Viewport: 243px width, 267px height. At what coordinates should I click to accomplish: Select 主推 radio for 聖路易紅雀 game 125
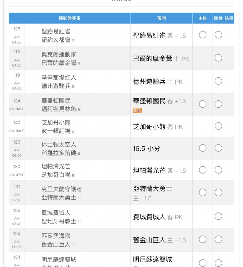(x=203, y=35)
